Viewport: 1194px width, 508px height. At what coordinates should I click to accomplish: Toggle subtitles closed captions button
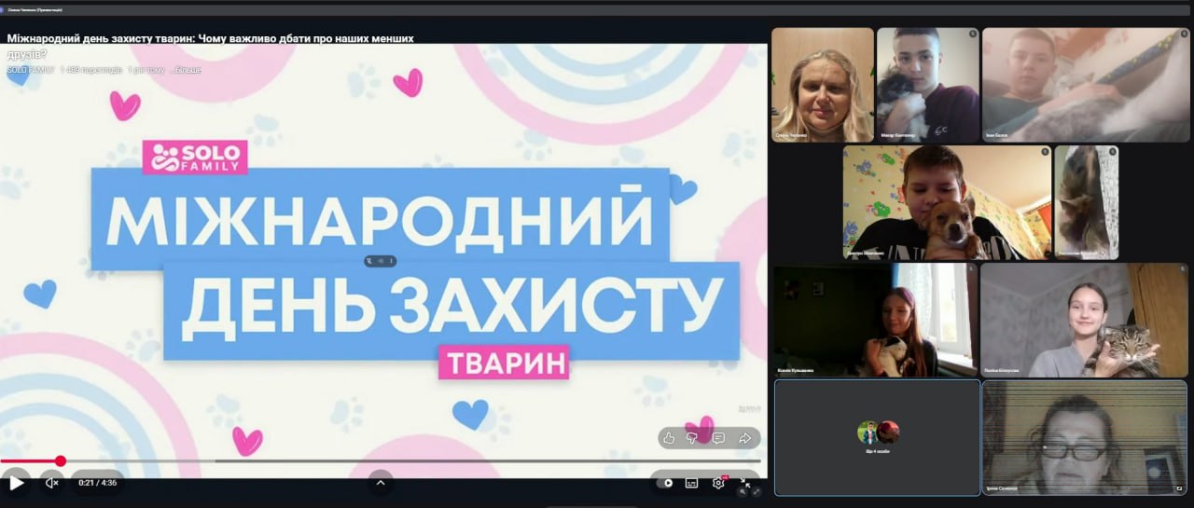[x=691, y=483]
